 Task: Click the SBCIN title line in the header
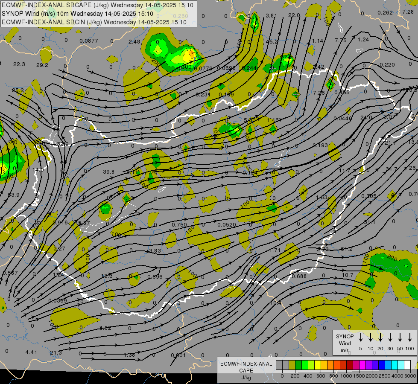[94, 22]
